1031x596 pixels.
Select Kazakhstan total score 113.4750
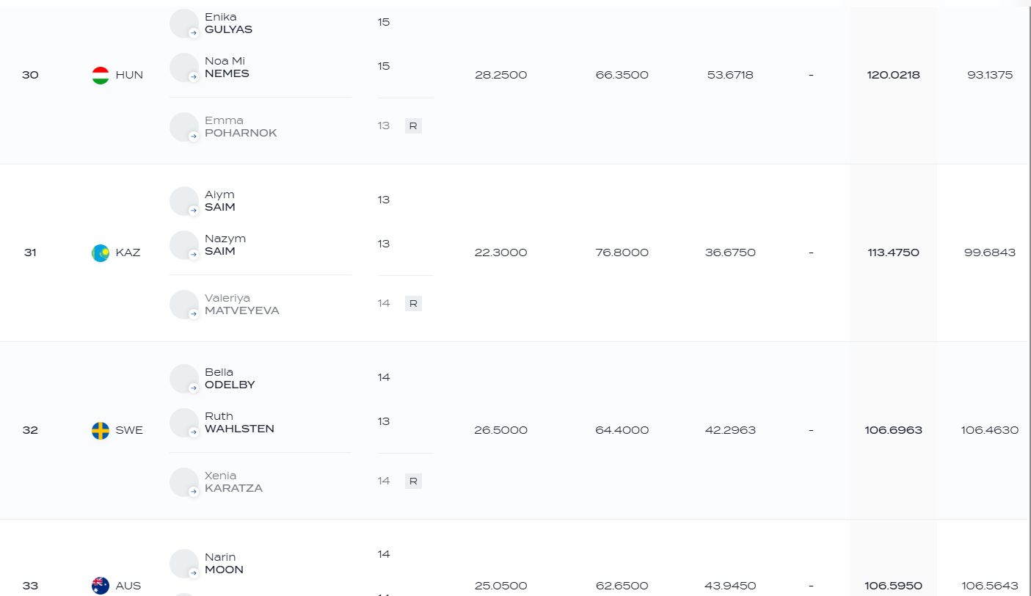coord(893,252)
